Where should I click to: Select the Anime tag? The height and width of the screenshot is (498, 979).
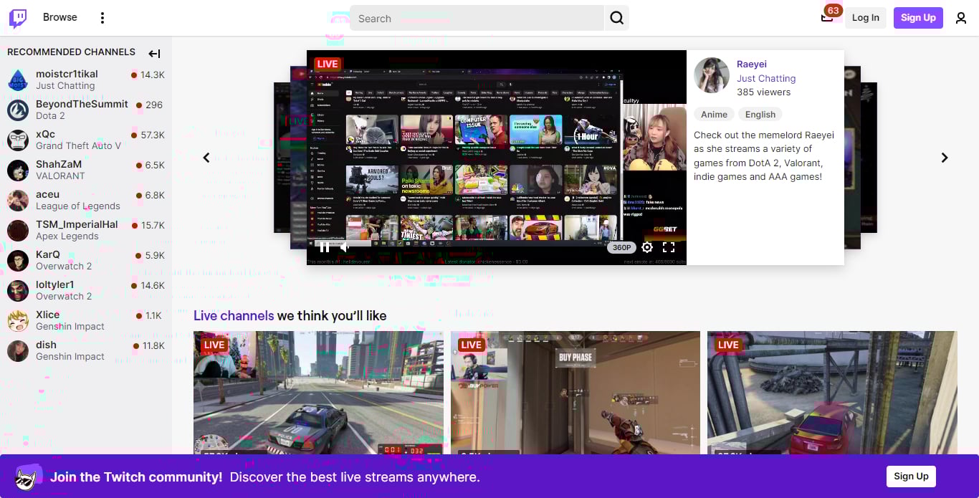[x=714, y=114]
